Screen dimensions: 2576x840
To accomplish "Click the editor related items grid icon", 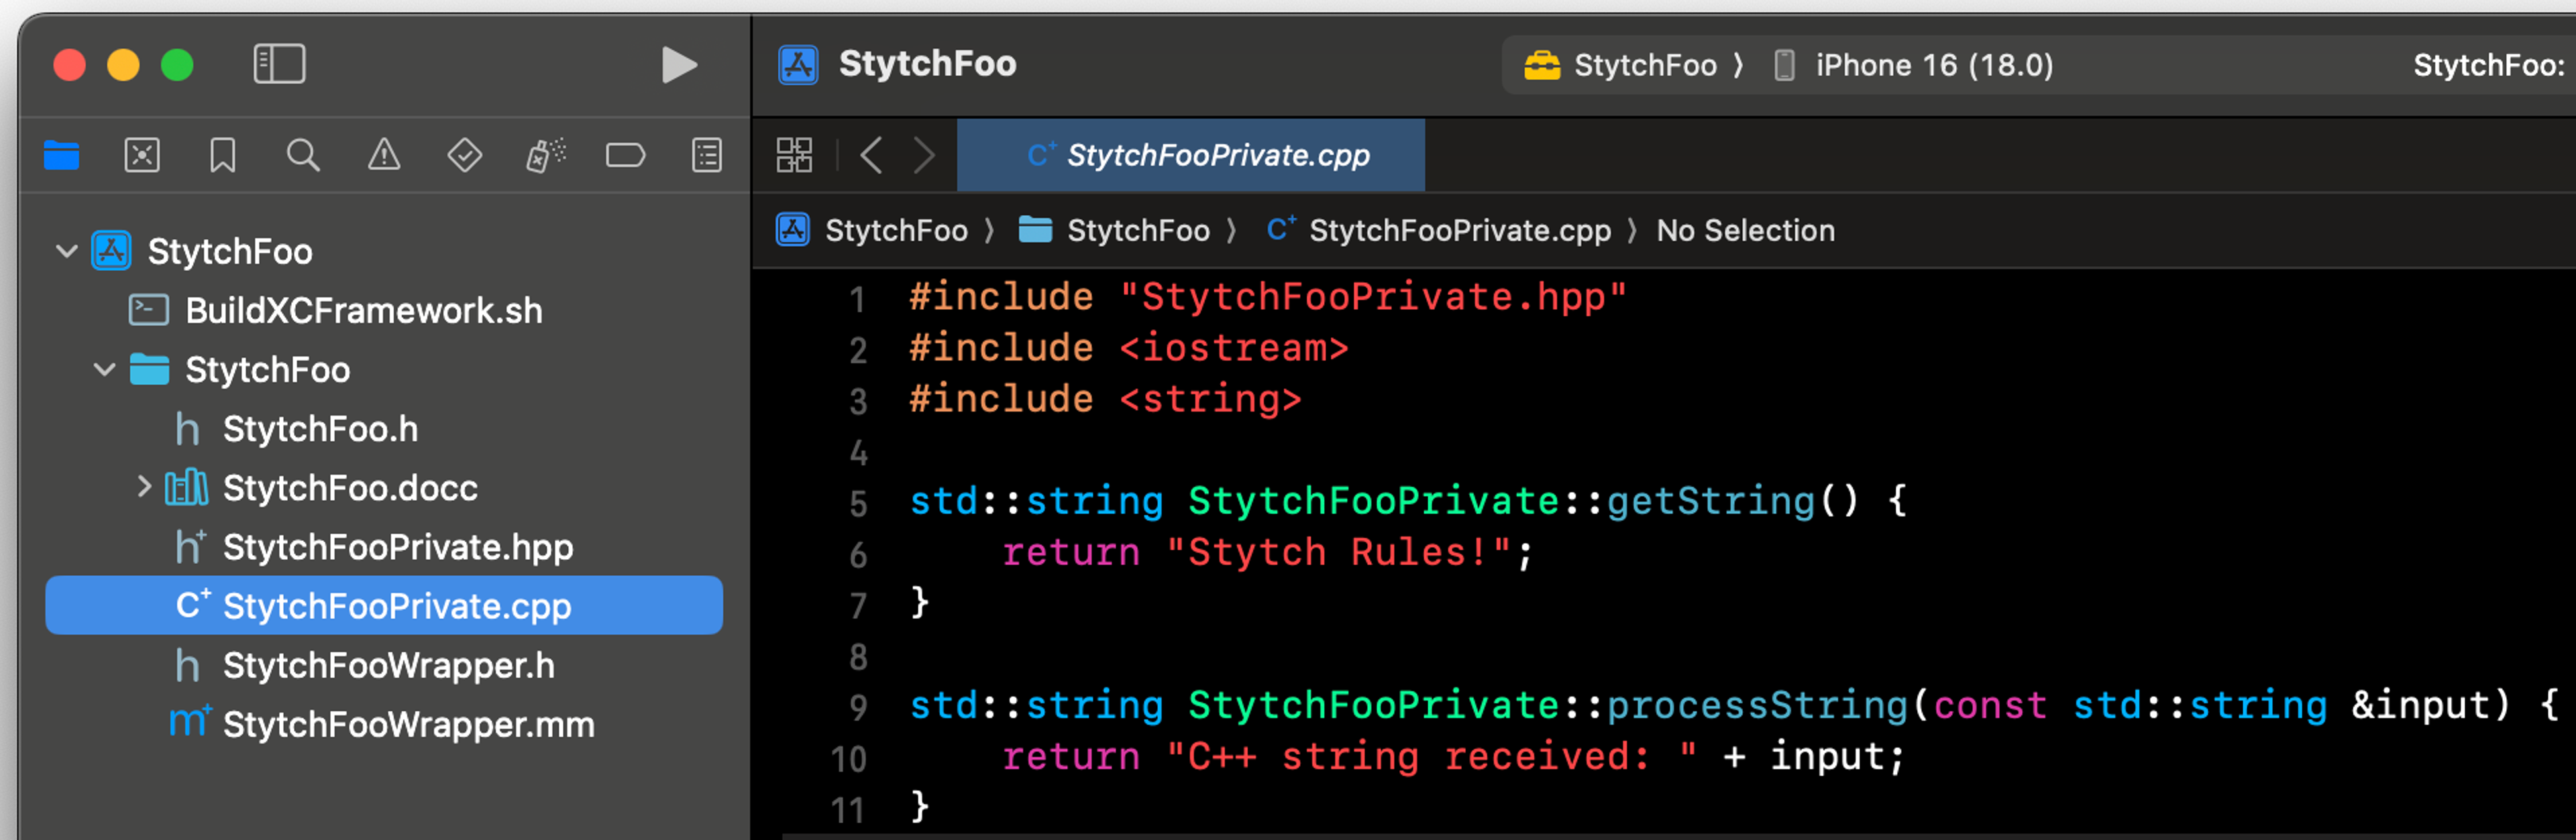I will click(794, 156).
